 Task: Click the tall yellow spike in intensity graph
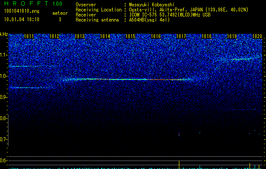[179, 165]
